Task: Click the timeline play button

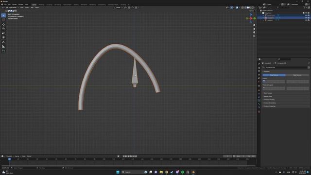Action: [x=131, y=156]
